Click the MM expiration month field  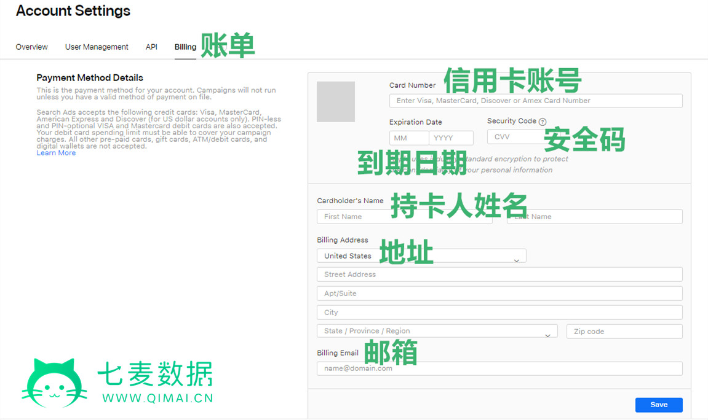point(408,138)
